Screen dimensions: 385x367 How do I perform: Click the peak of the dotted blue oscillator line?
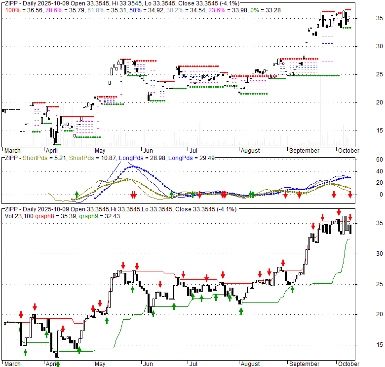coord(133,167)
